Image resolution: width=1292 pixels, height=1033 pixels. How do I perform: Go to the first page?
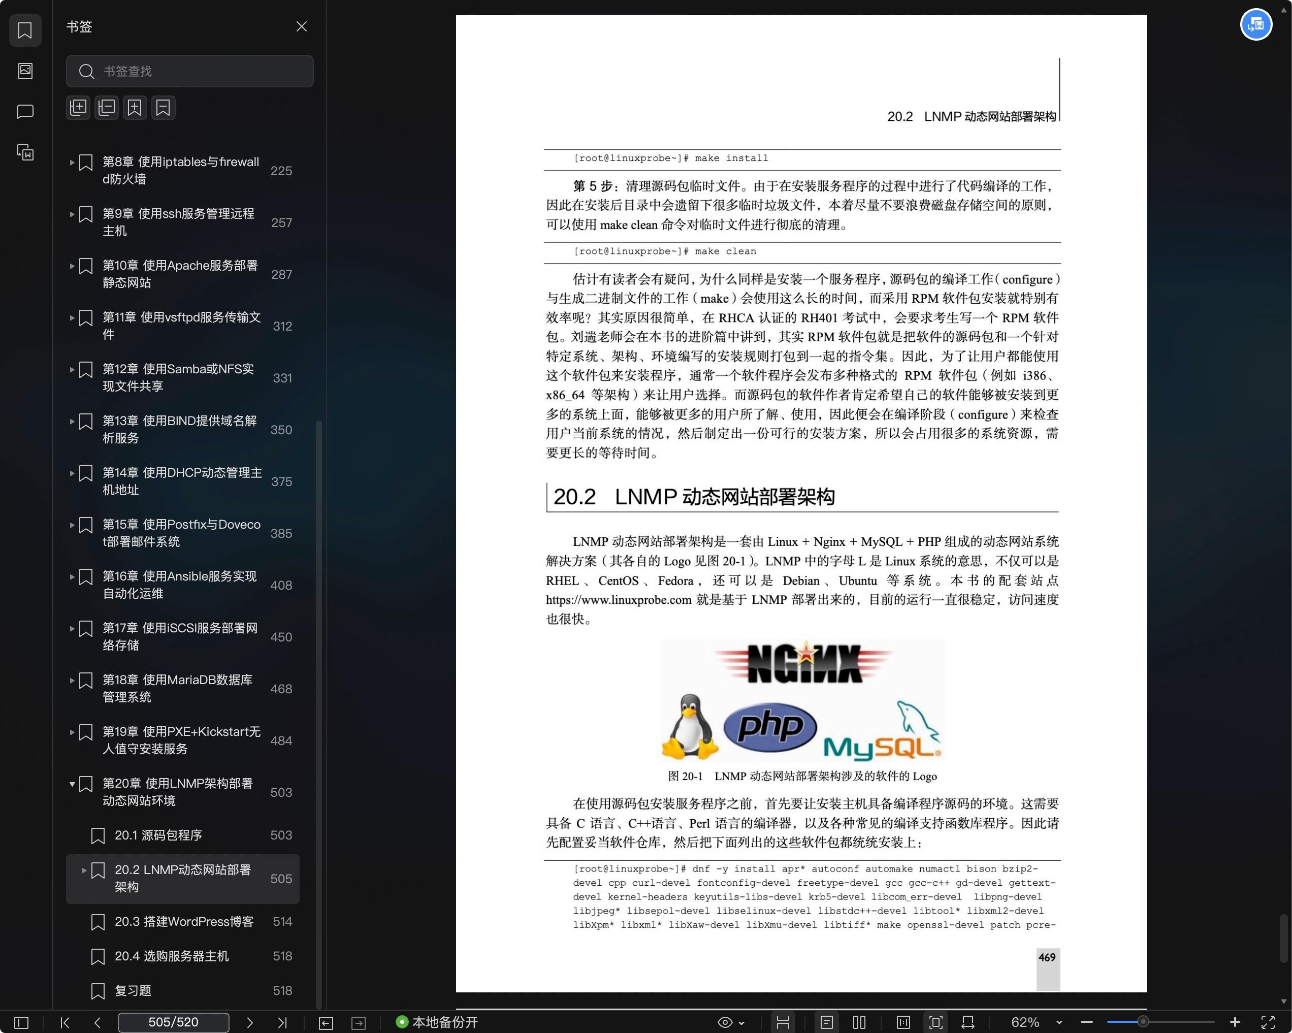66,1022
